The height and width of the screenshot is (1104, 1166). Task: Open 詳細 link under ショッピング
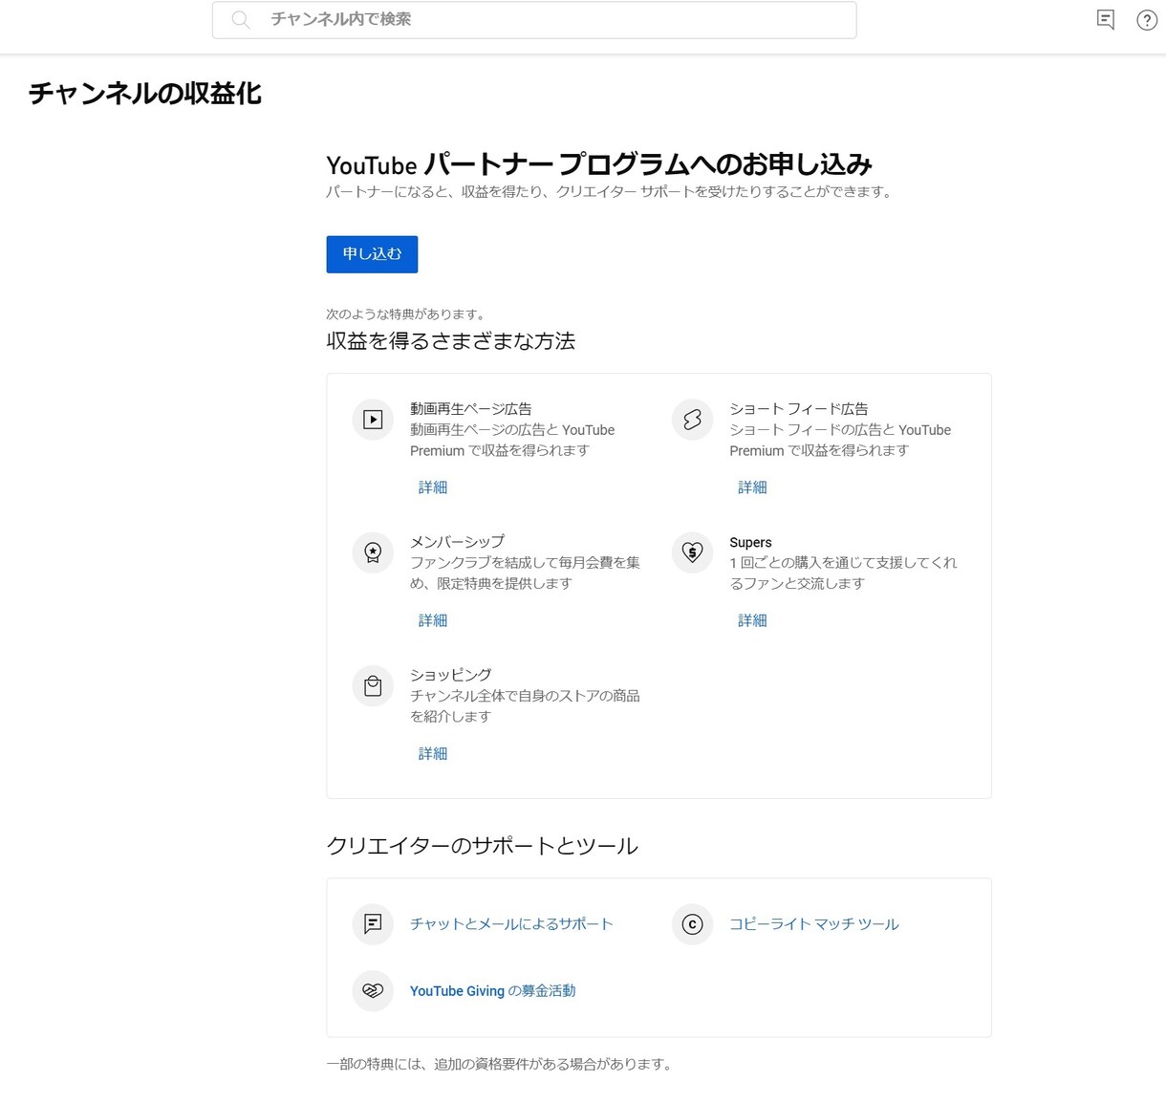pos(433,753)
